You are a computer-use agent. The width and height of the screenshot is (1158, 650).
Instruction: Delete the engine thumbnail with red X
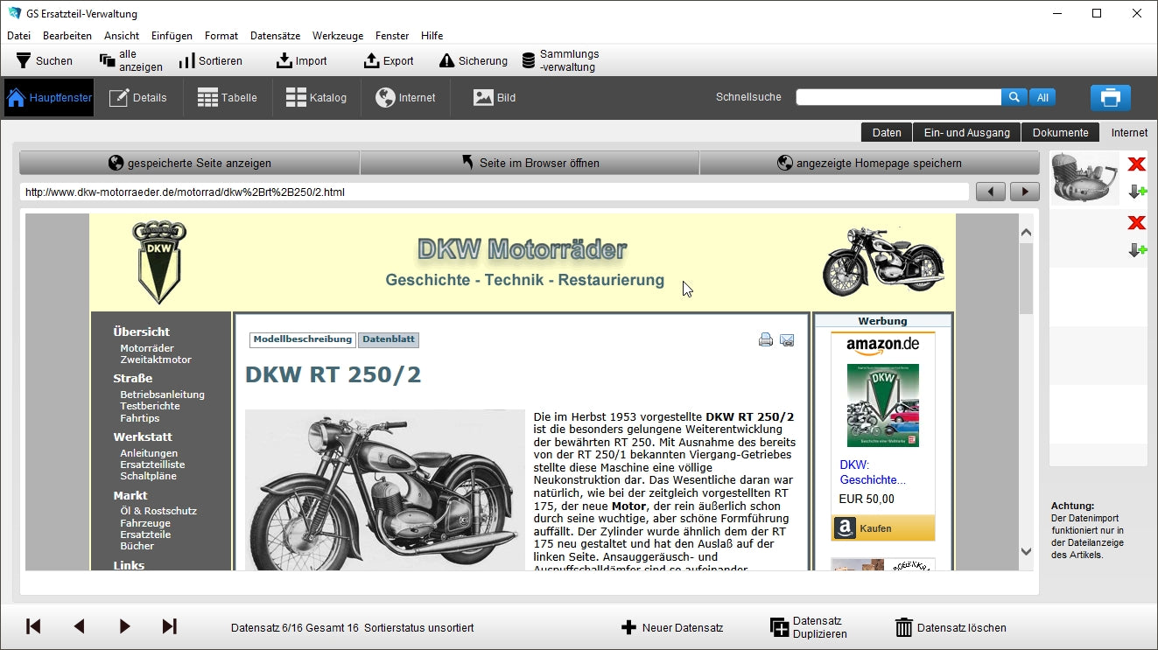1136,164
